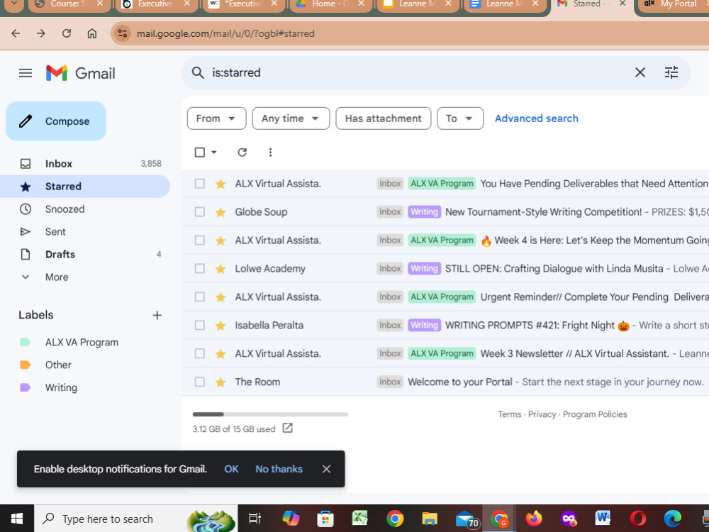
Task: Decline notifications with No thanks
Action: [x=279, y=469]
